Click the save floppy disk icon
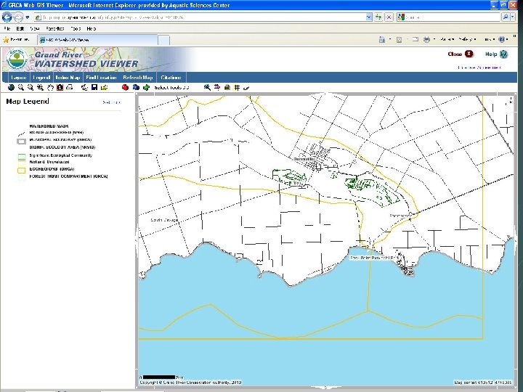This screenshot has width=523, height=392. pos(94,87)
